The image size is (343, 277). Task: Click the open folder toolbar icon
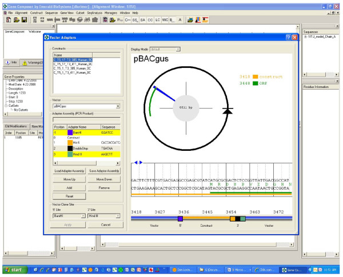pos(17,20)
